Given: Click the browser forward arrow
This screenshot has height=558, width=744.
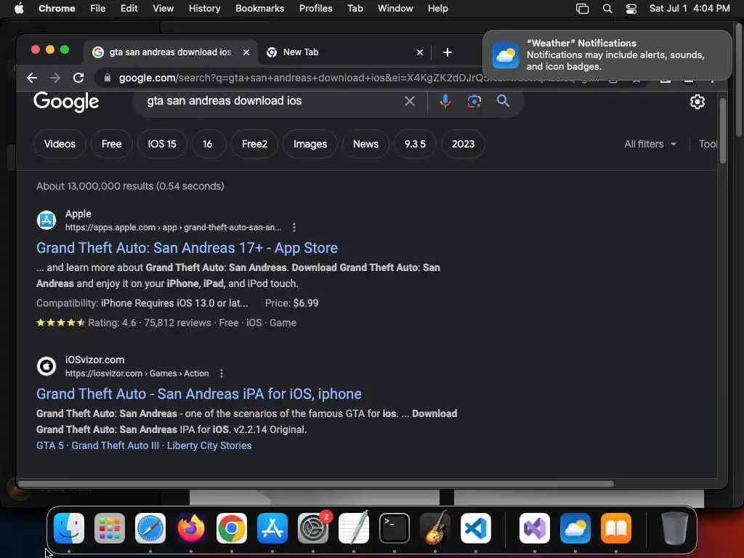Looking at the screenshot, I should coord(55,78).
